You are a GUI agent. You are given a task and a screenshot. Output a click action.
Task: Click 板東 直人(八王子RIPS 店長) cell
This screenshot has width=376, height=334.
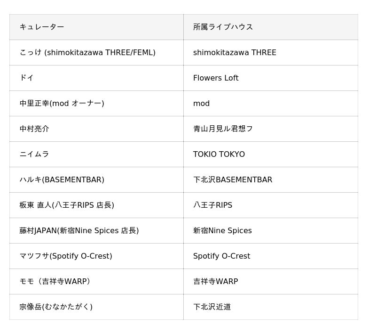click(96, 205)
